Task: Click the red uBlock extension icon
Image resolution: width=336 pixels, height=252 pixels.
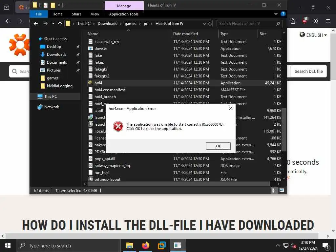Action: (x=305, y=21)
